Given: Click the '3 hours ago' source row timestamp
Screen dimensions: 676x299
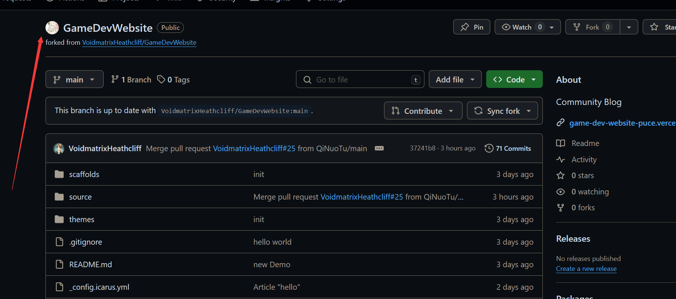Looking at the screenshot, I should [513, 197].
